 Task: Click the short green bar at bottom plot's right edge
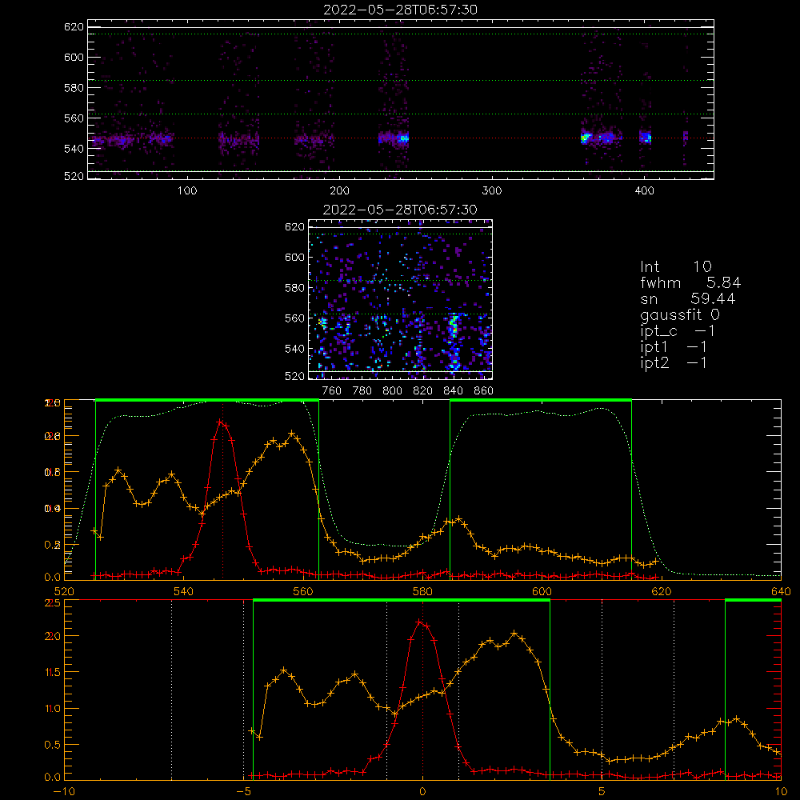click(753, 601)
